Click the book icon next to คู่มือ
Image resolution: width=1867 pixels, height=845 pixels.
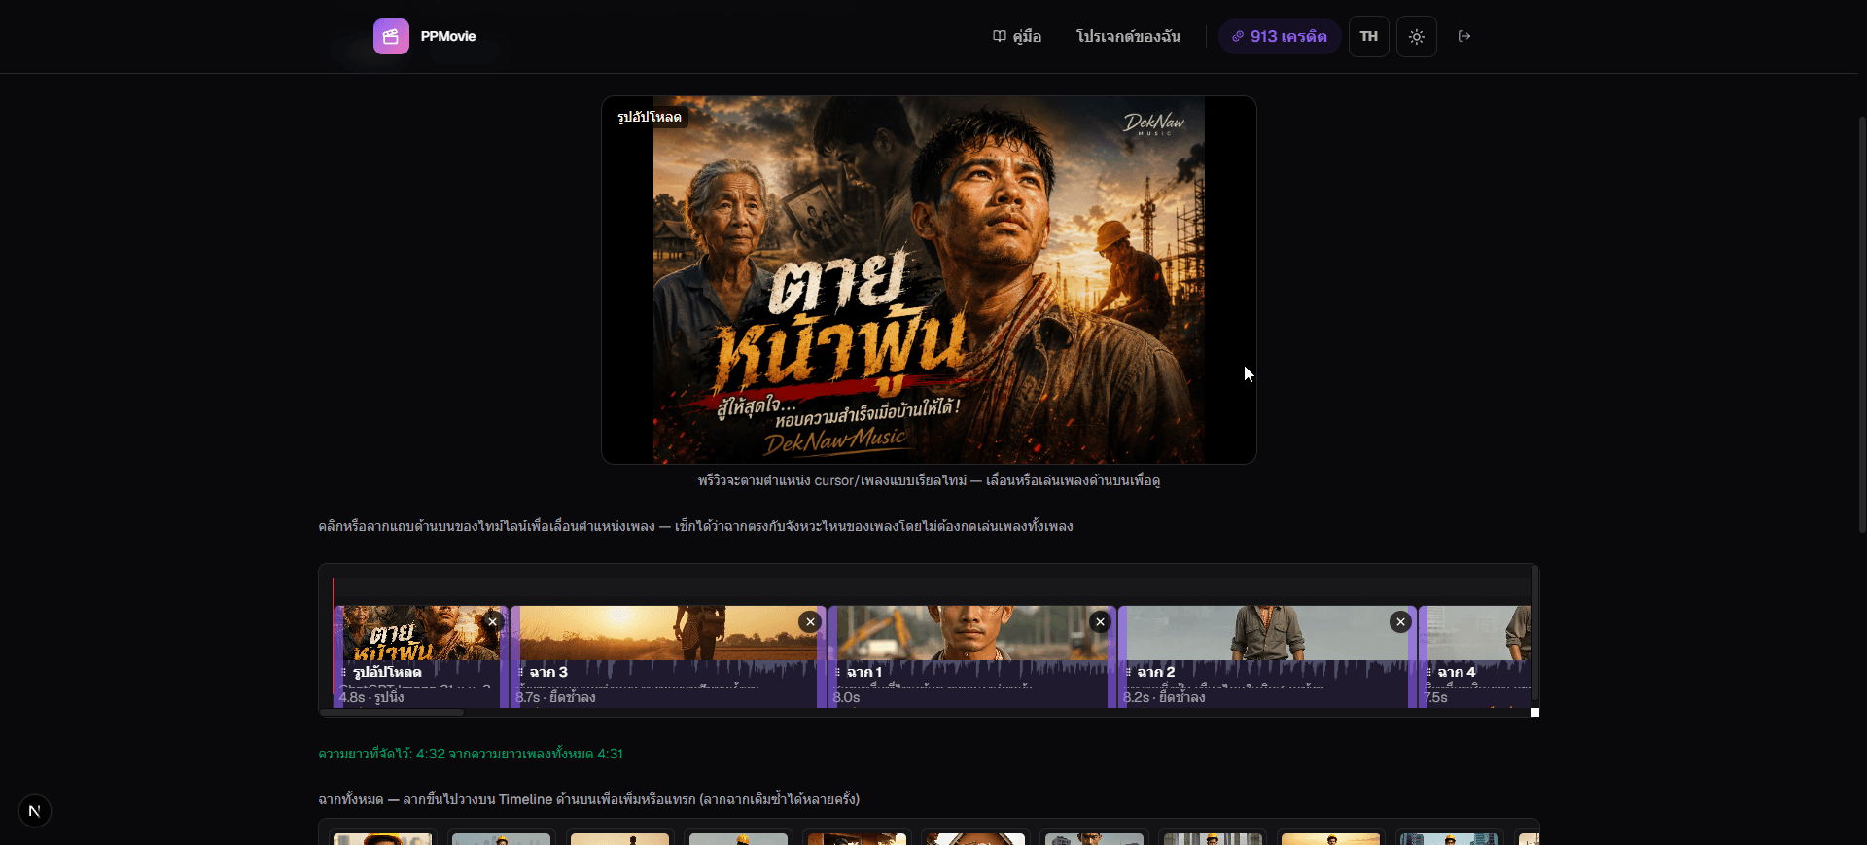pyautogui.click(x=999, y=36)
